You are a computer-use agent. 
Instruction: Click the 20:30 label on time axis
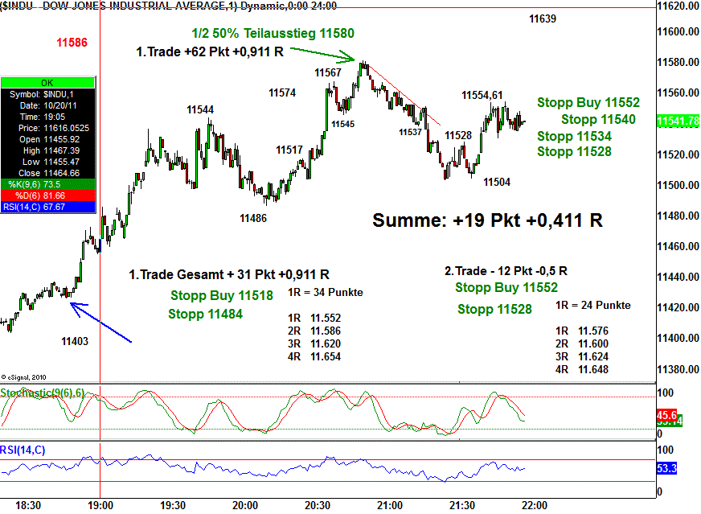click(318, 505)
